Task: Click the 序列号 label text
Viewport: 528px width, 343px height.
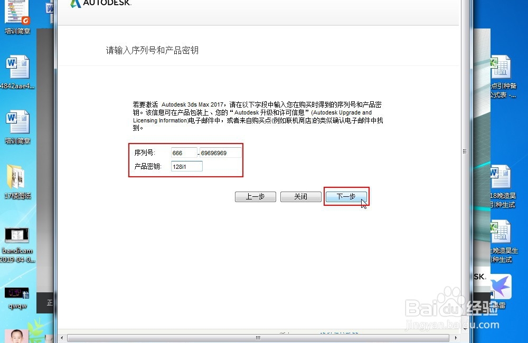Action: 145,153
